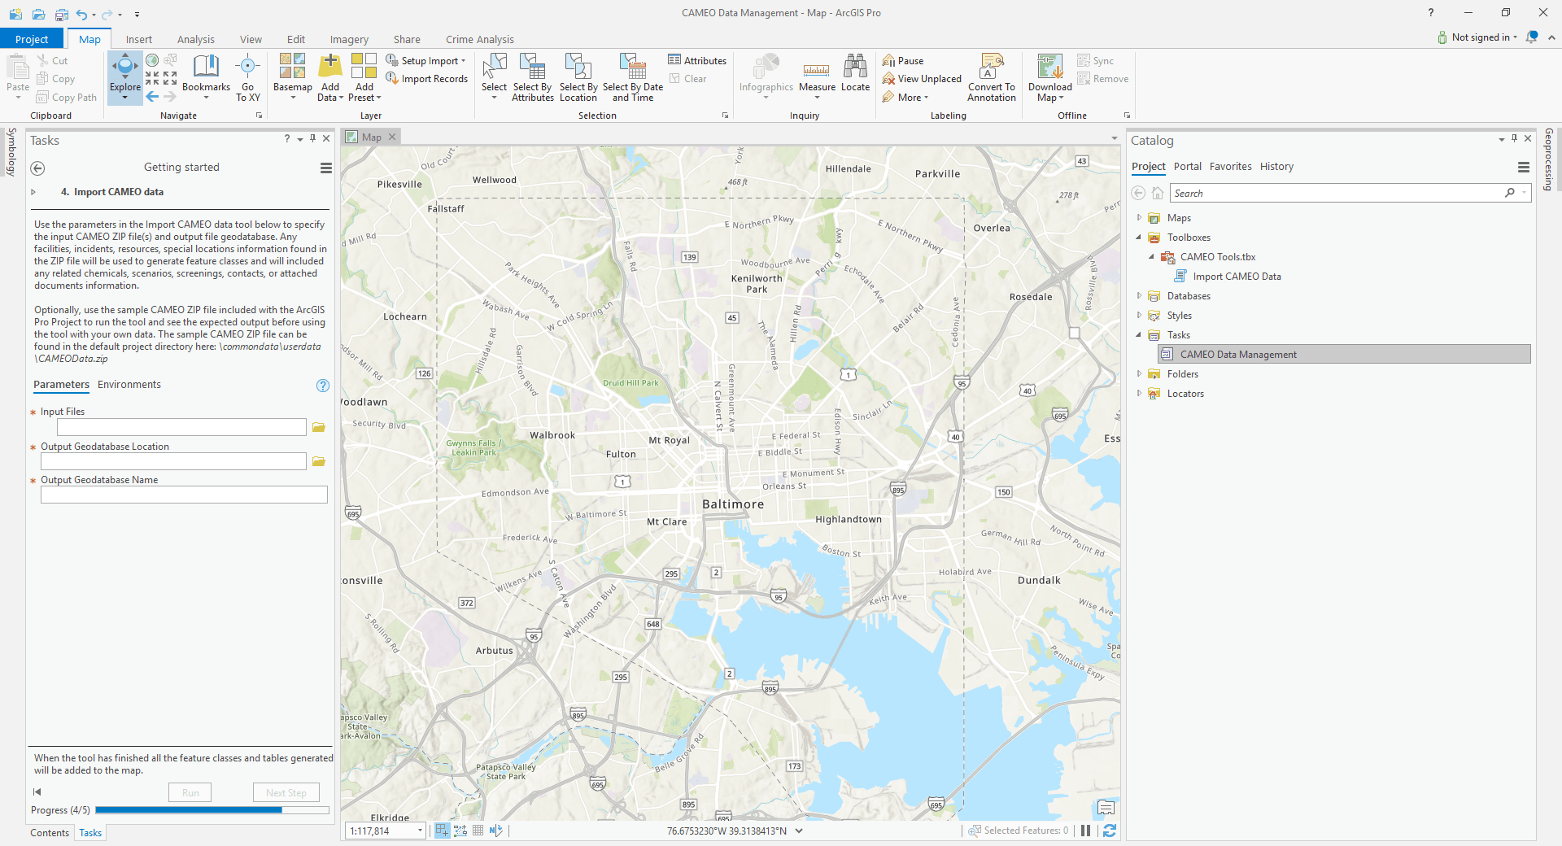Image resolution: width=1562 pixels, height=846 pixels.
Task: Open Select By Attributes
Action: pyautogui.click(x=533, y=77)
